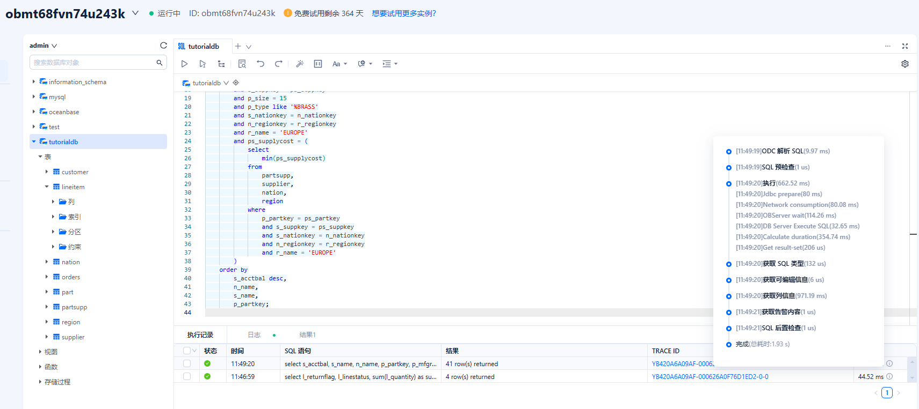
Task: Click the next page arrow in pagination
Action: tap(899, 393)
